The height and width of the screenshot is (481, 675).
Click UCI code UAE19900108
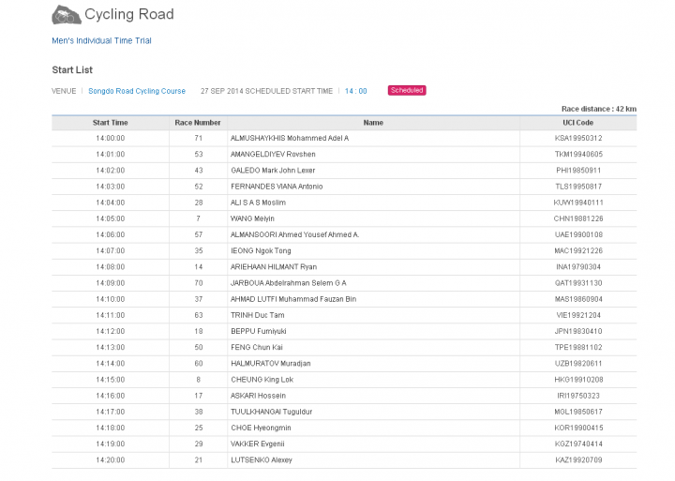click(578, 234)
